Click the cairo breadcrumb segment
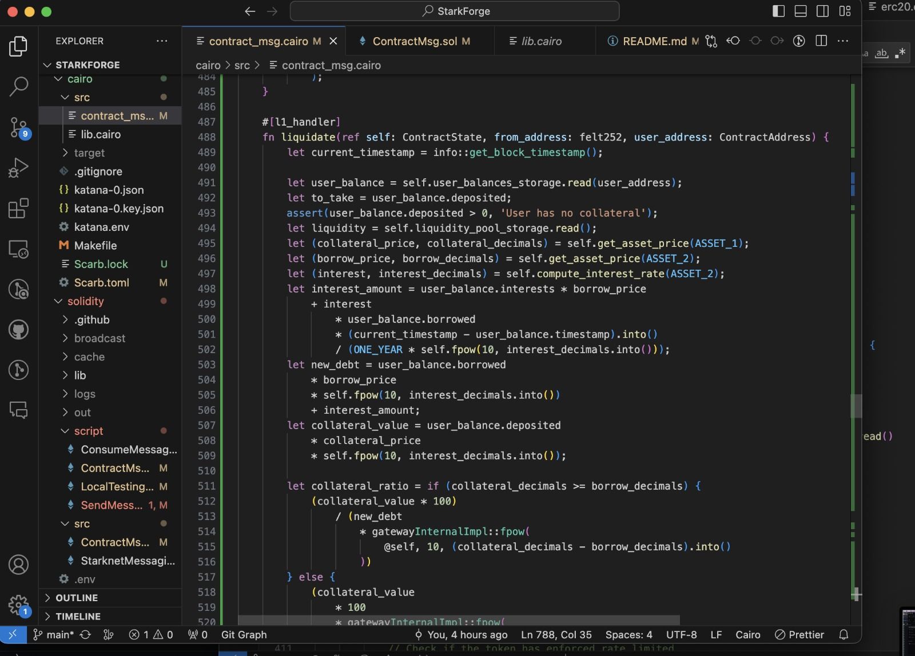The height and width of the screenshot is (656, 915). pyautogui.click(x=208, y=65)
